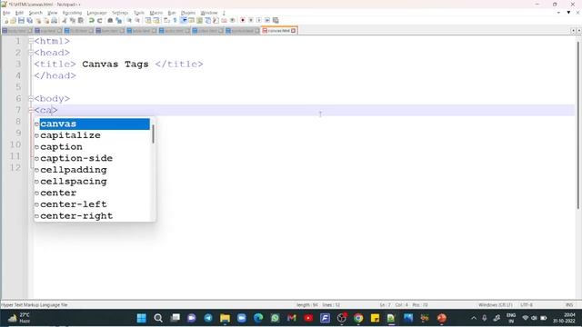
Task: Click the tab bar scroll-left arrow
Action: coord(573,30)
